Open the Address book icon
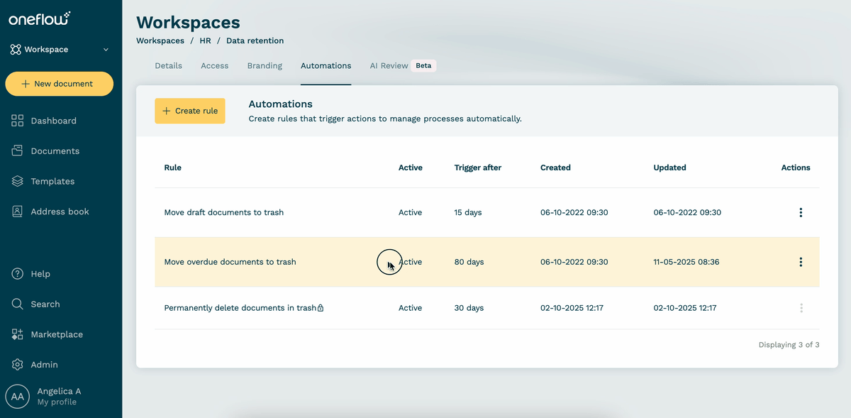The height and width of the screenshot is (418, 851). [x=18, y=211]
